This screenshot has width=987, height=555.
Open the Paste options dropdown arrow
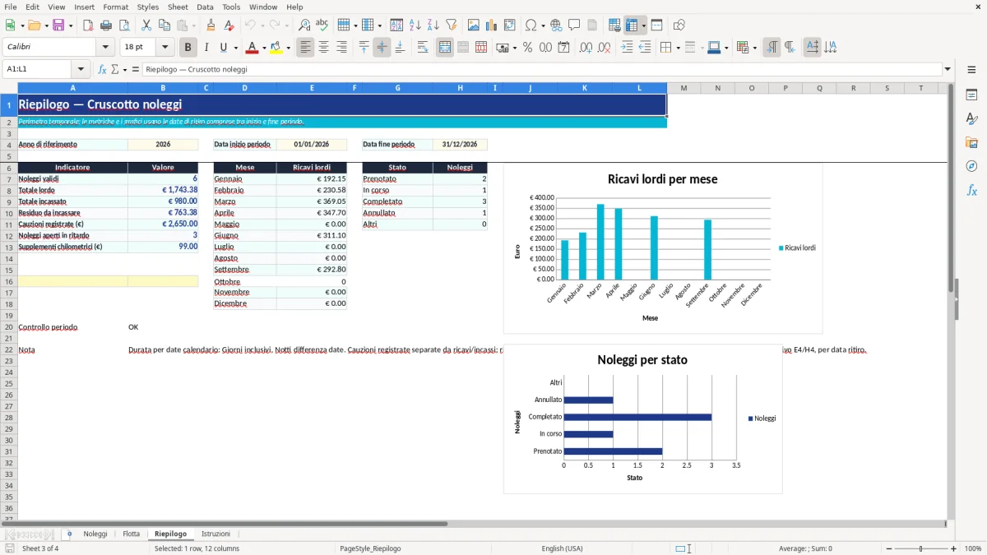pyautogui.click(x=192, y=25)
